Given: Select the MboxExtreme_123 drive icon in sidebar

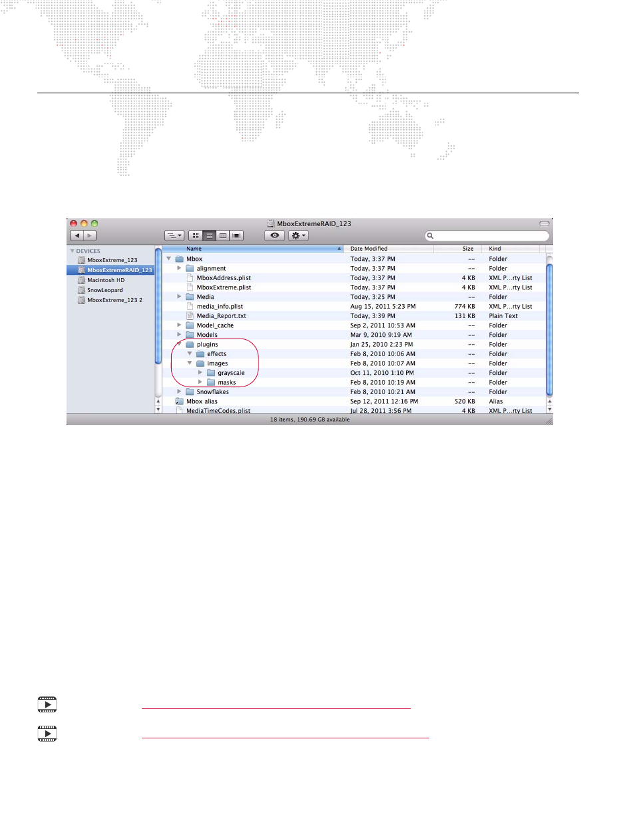Looking at the screenshot, I should (x=81, y=260).
